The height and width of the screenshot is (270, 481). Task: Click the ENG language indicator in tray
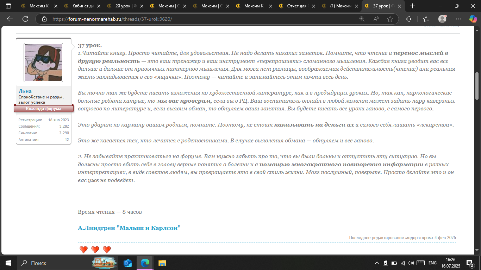tap(432, 263)
